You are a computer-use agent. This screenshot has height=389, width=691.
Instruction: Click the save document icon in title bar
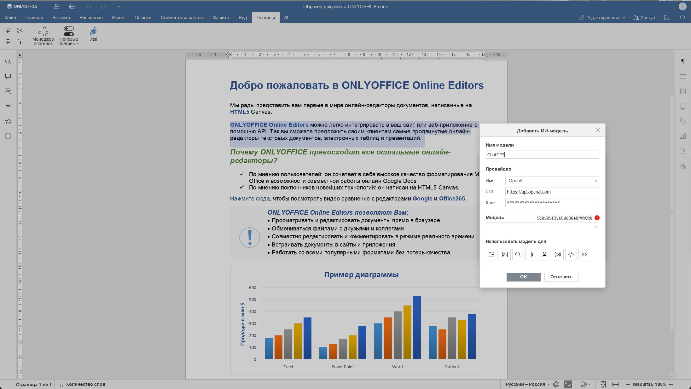(x=56, y=6)
